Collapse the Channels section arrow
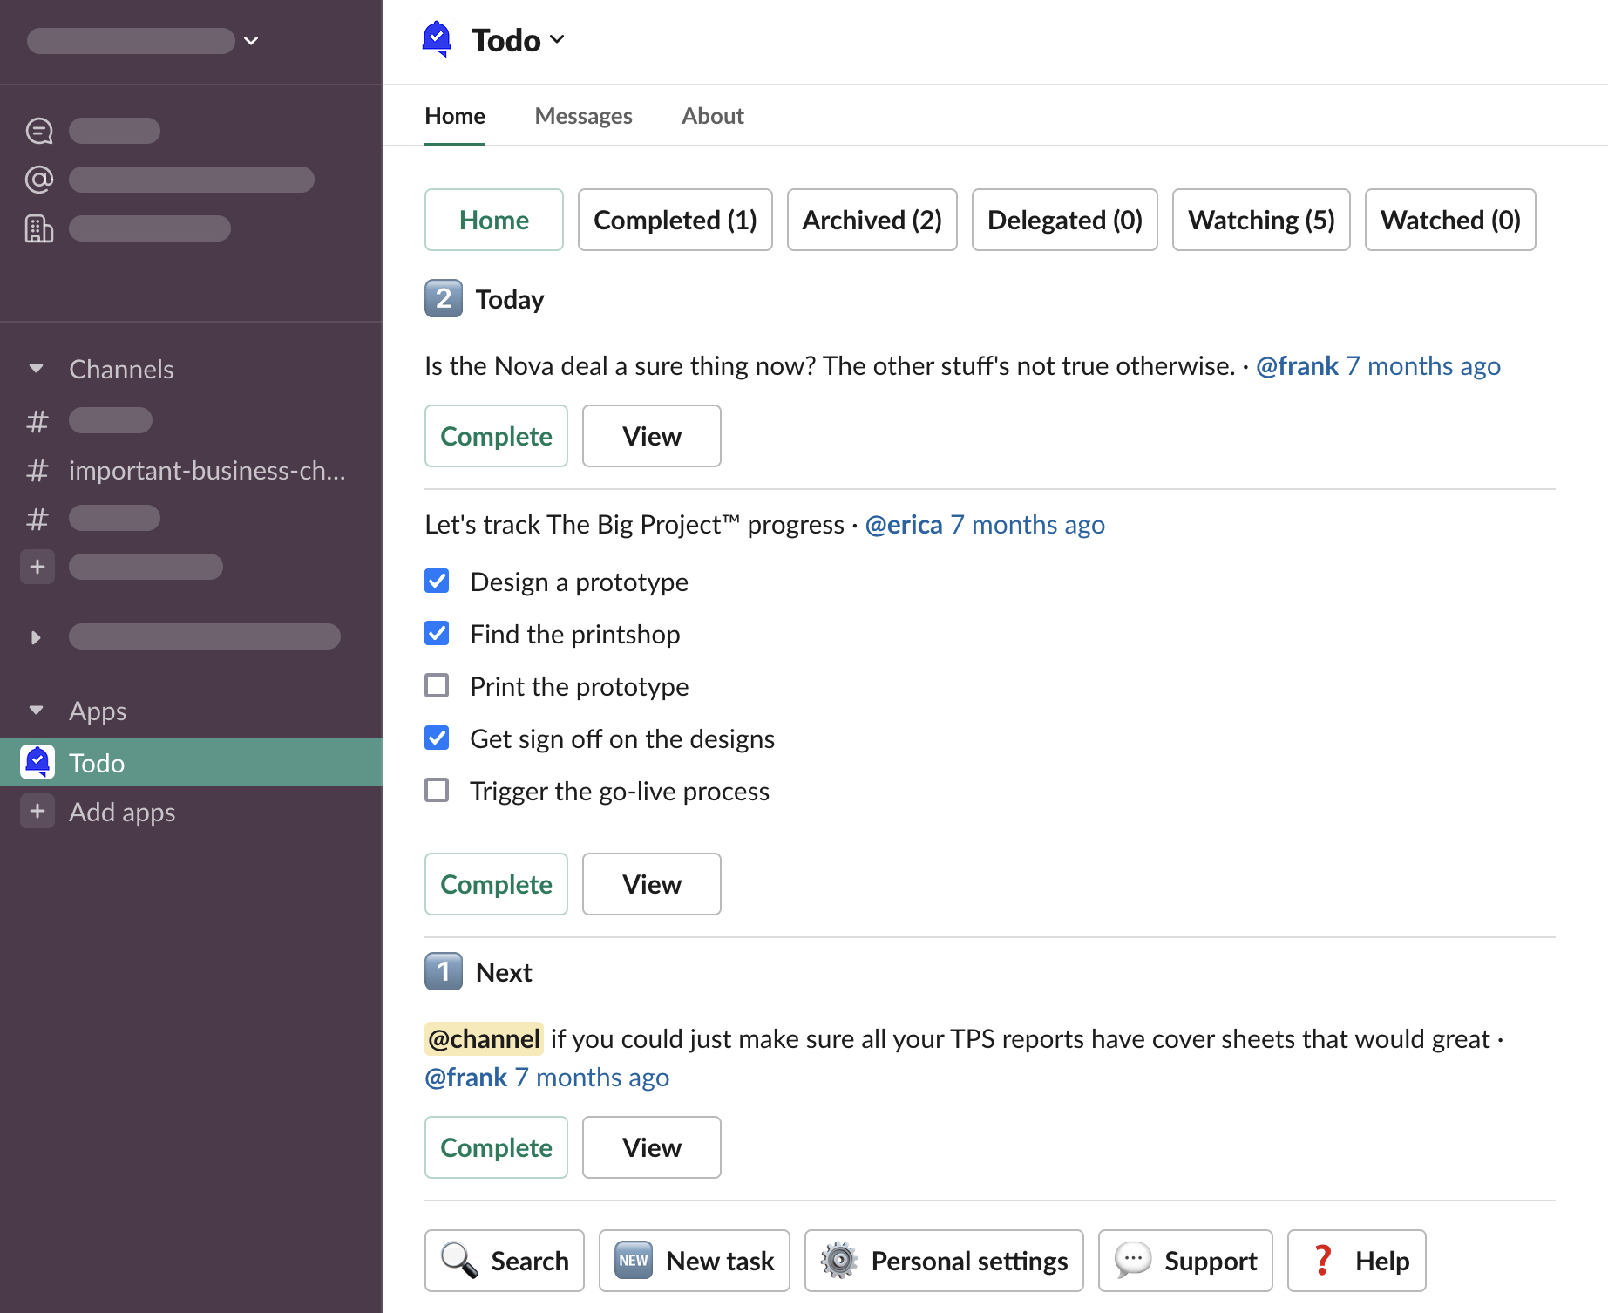This screenshot has width=1608, height=1313. tap(36, 369)
